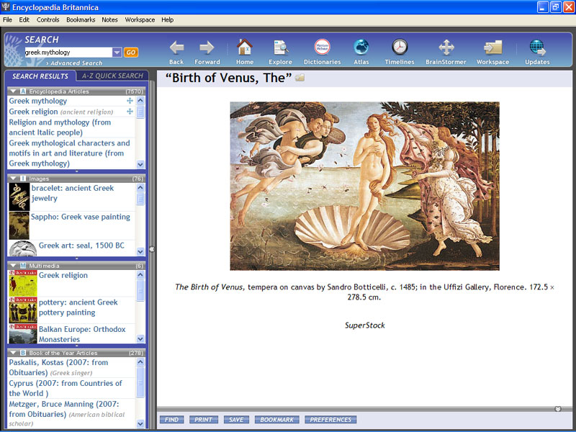Switch to A-Z Quick Search tab
Screen dimensions: 576x432
click(112, 76)
